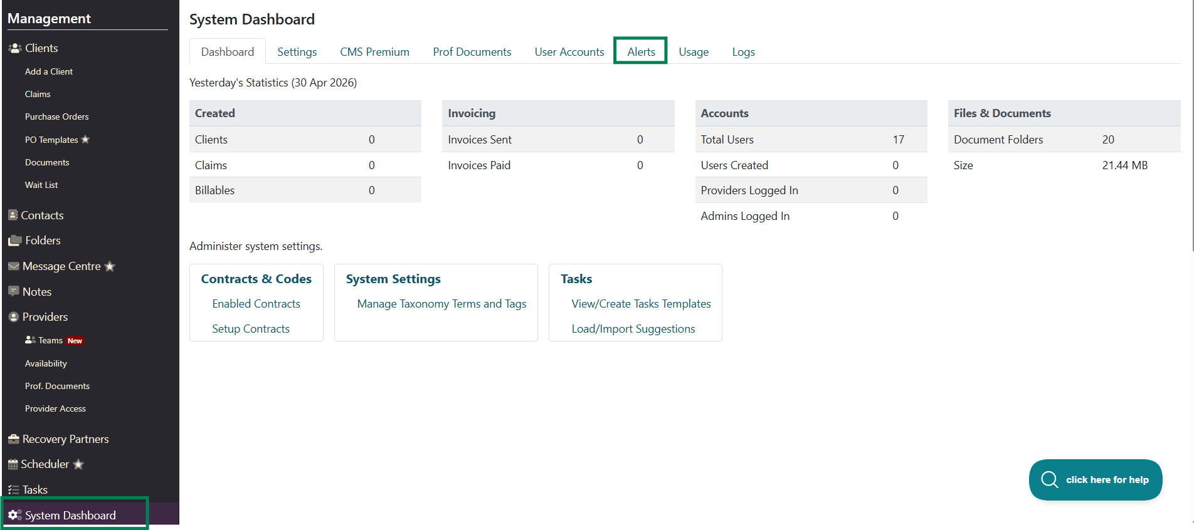The width and height of the screenshot is (1194, 530).
Task: Open Purchase Orders in sidebar
Action: pyautogui.click(x=57, y=117)
